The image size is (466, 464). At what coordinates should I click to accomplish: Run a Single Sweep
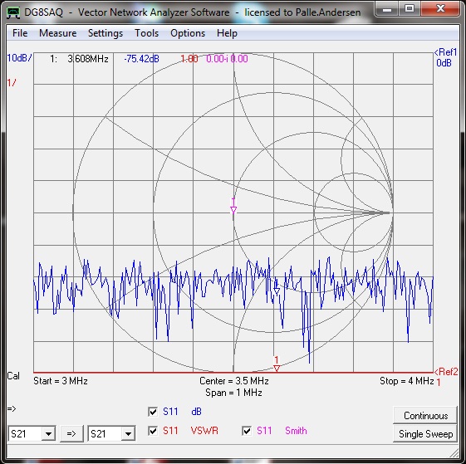[425, 433]
